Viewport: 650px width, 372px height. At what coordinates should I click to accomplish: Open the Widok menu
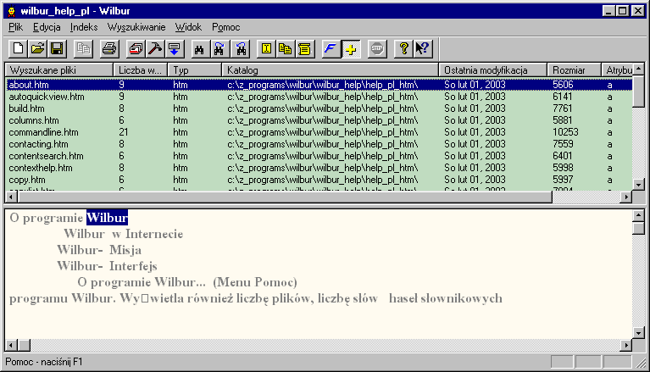(188, 27)
